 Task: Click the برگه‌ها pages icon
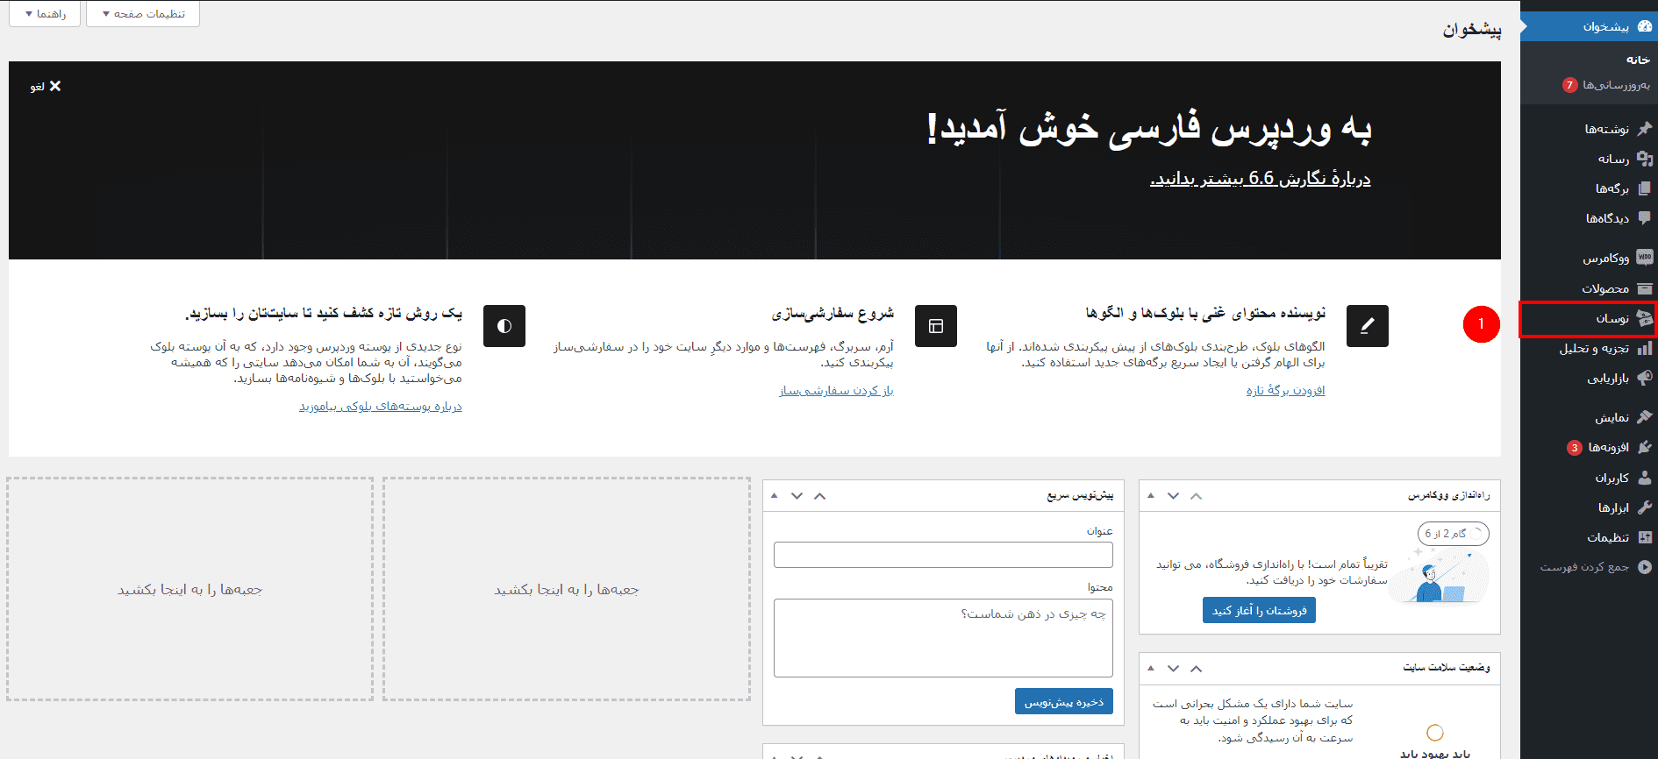pos(1645,188)
